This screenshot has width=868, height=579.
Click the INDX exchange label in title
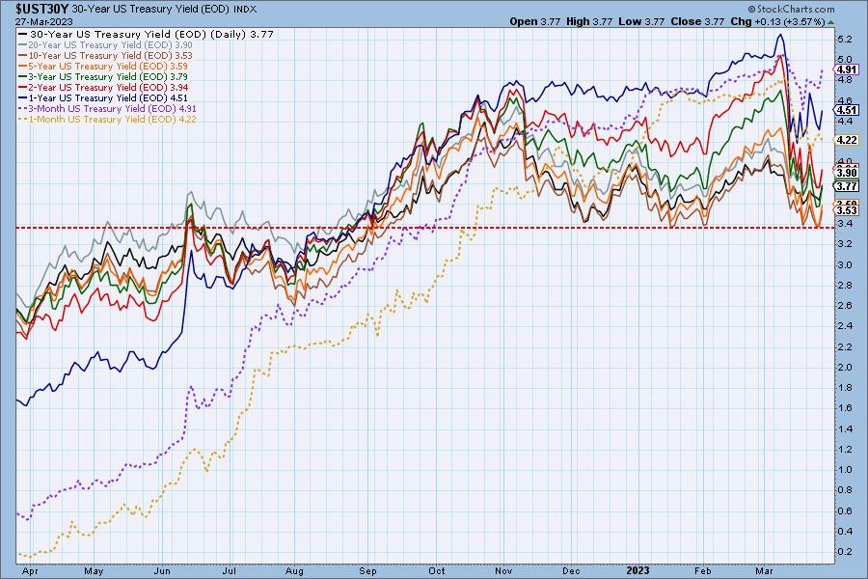[x=245, y=10]
